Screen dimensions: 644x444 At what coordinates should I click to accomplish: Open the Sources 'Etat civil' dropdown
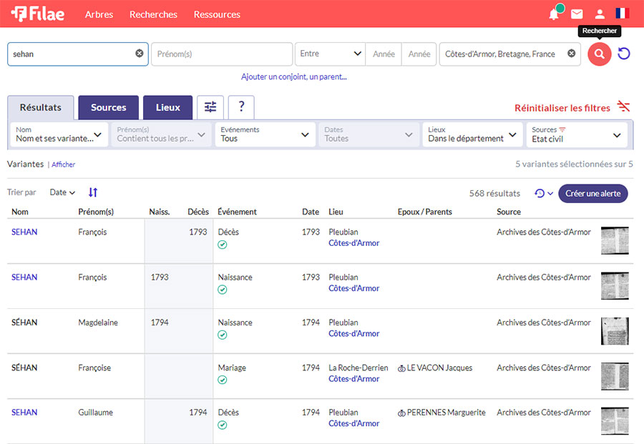577,134
